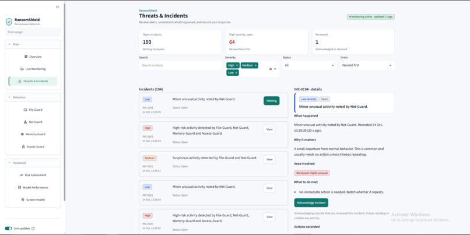The height and width of the screenshot is (235, 470).
Task: Remove the Low severity filter tag
Action: [x=236, y=72]
